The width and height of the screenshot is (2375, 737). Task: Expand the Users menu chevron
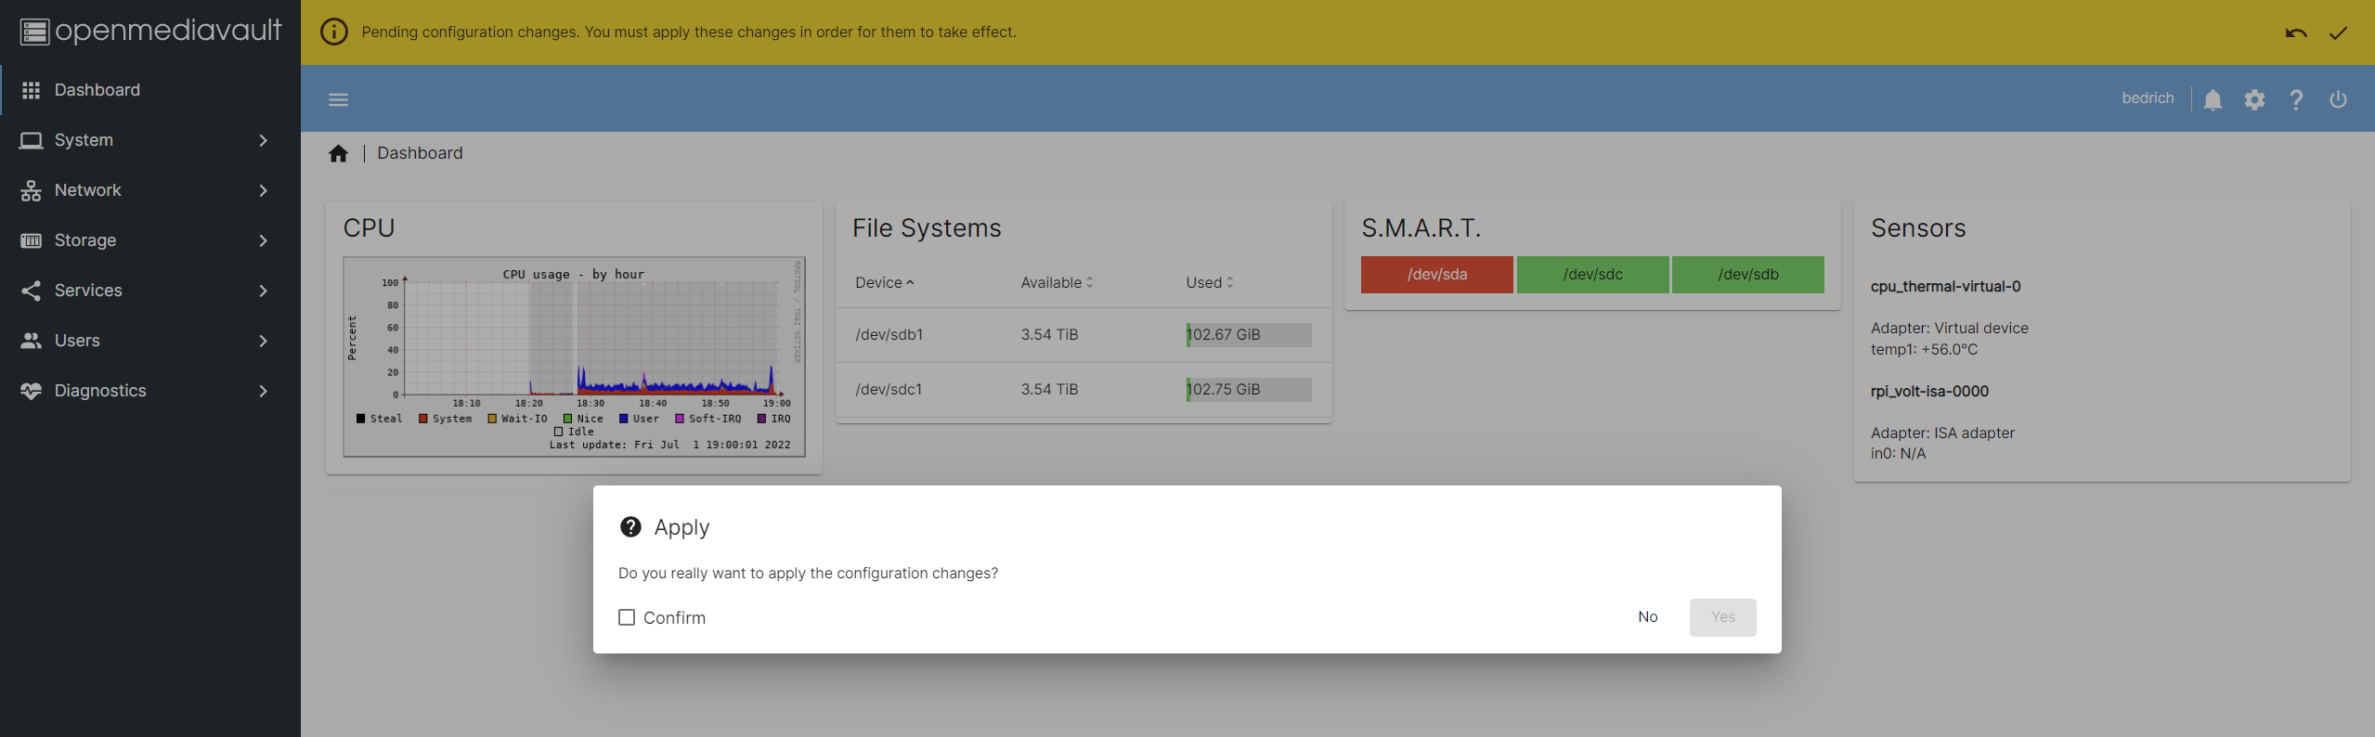pos(264,341)
